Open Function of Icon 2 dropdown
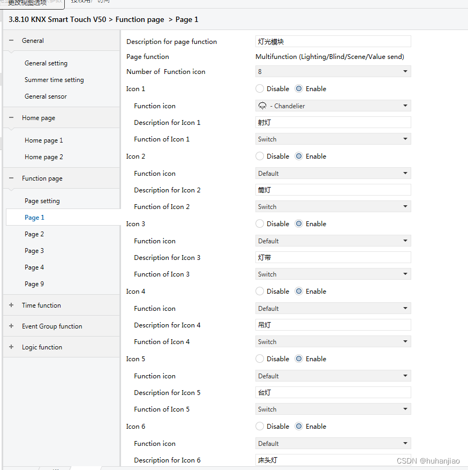Viewport: 468px width, 470px height. [333, 207]
